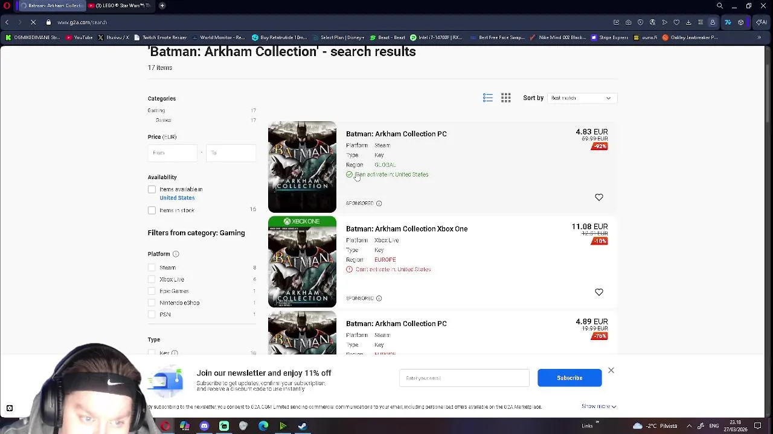The height and width of the screenshot is (434, 773).
Task: Open YouTube bookmark
Action: 79,37
